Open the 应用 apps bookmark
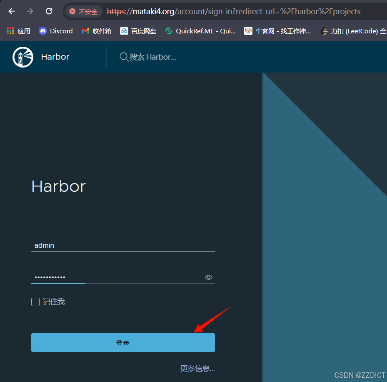This screenshot has width=387, height=382. coord(19,31)
